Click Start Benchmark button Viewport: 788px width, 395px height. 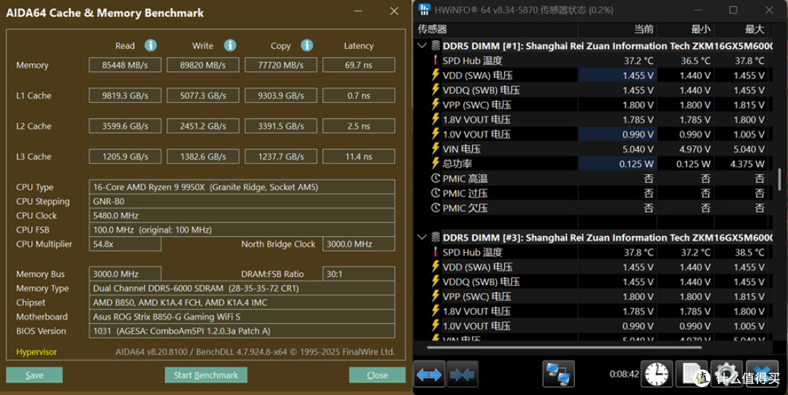(206, 375)
